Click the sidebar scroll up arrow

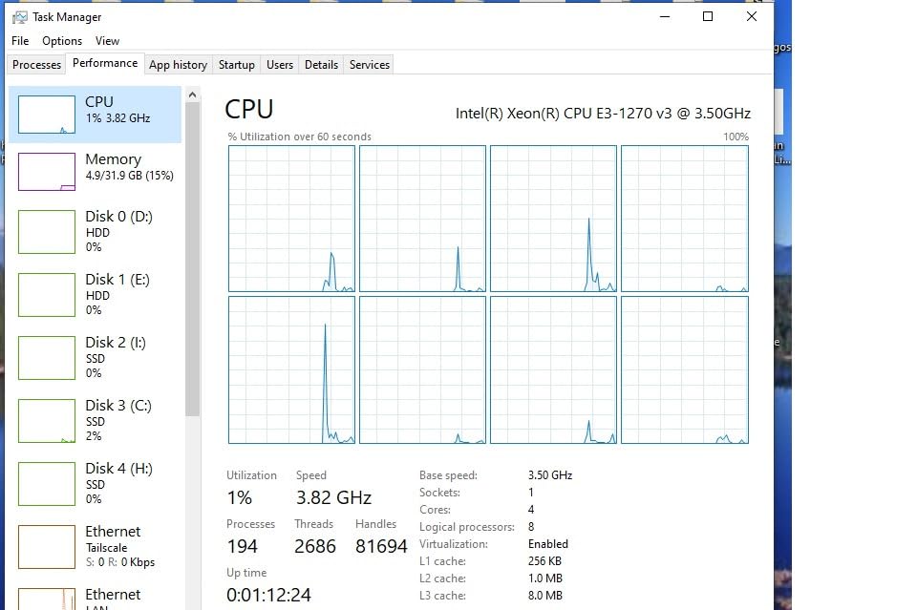[x=193, y=95]
